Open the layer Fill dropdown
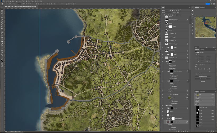The image size is (217, 133). pyautogui.click(x=180, y=15)
